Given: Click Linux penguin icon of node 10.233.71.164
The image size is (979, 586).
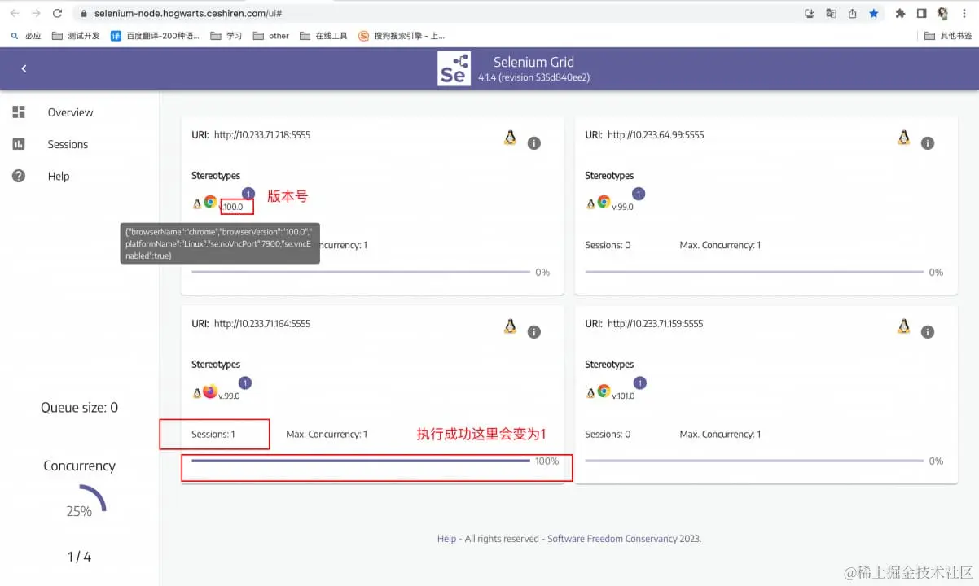Looking at the screenshot, I should 510,326.
